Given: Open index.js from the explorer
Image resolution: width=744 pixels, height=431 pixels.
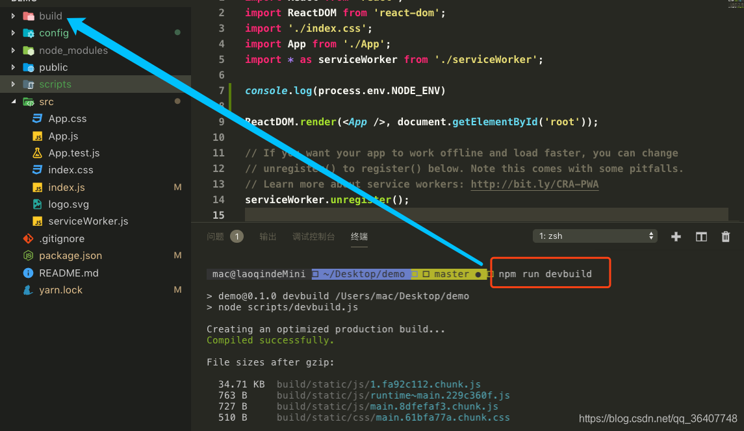Looking at the screenshot, I should coord(66,188).
